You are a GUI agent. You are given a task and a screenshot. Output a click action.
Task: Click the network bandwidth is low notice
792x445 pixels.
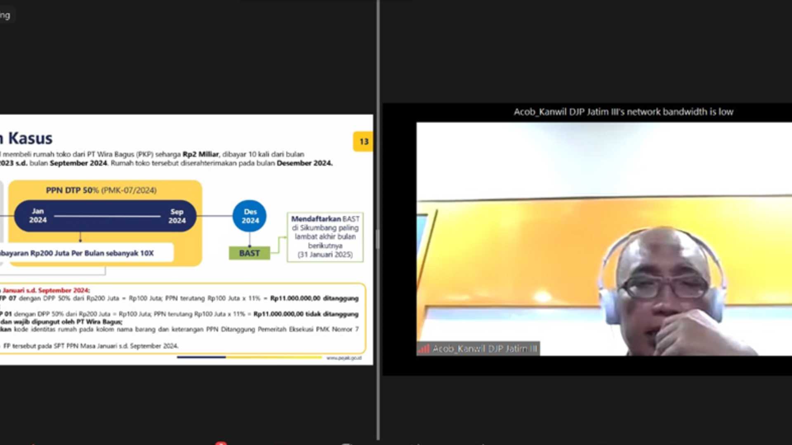pos(623,112)
